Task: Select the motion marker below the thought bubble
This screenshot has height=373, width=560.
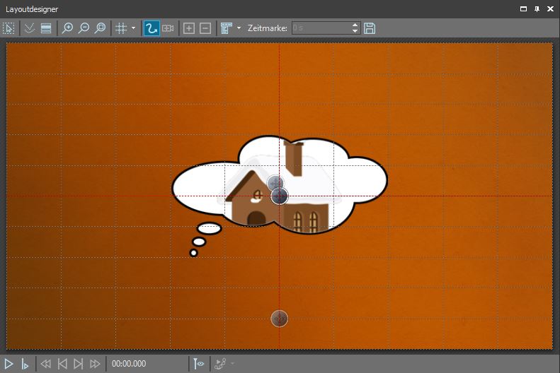Action: (280, 319)
